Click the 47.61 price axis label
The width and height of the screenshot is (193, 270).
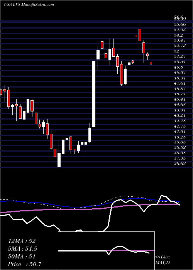(180, 83)
